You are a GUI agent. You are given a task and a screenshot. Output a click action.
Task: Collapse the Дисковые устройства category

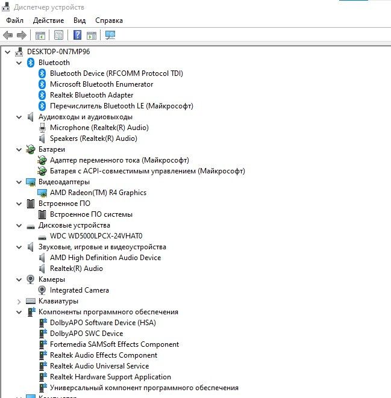[x=19, y=225]
